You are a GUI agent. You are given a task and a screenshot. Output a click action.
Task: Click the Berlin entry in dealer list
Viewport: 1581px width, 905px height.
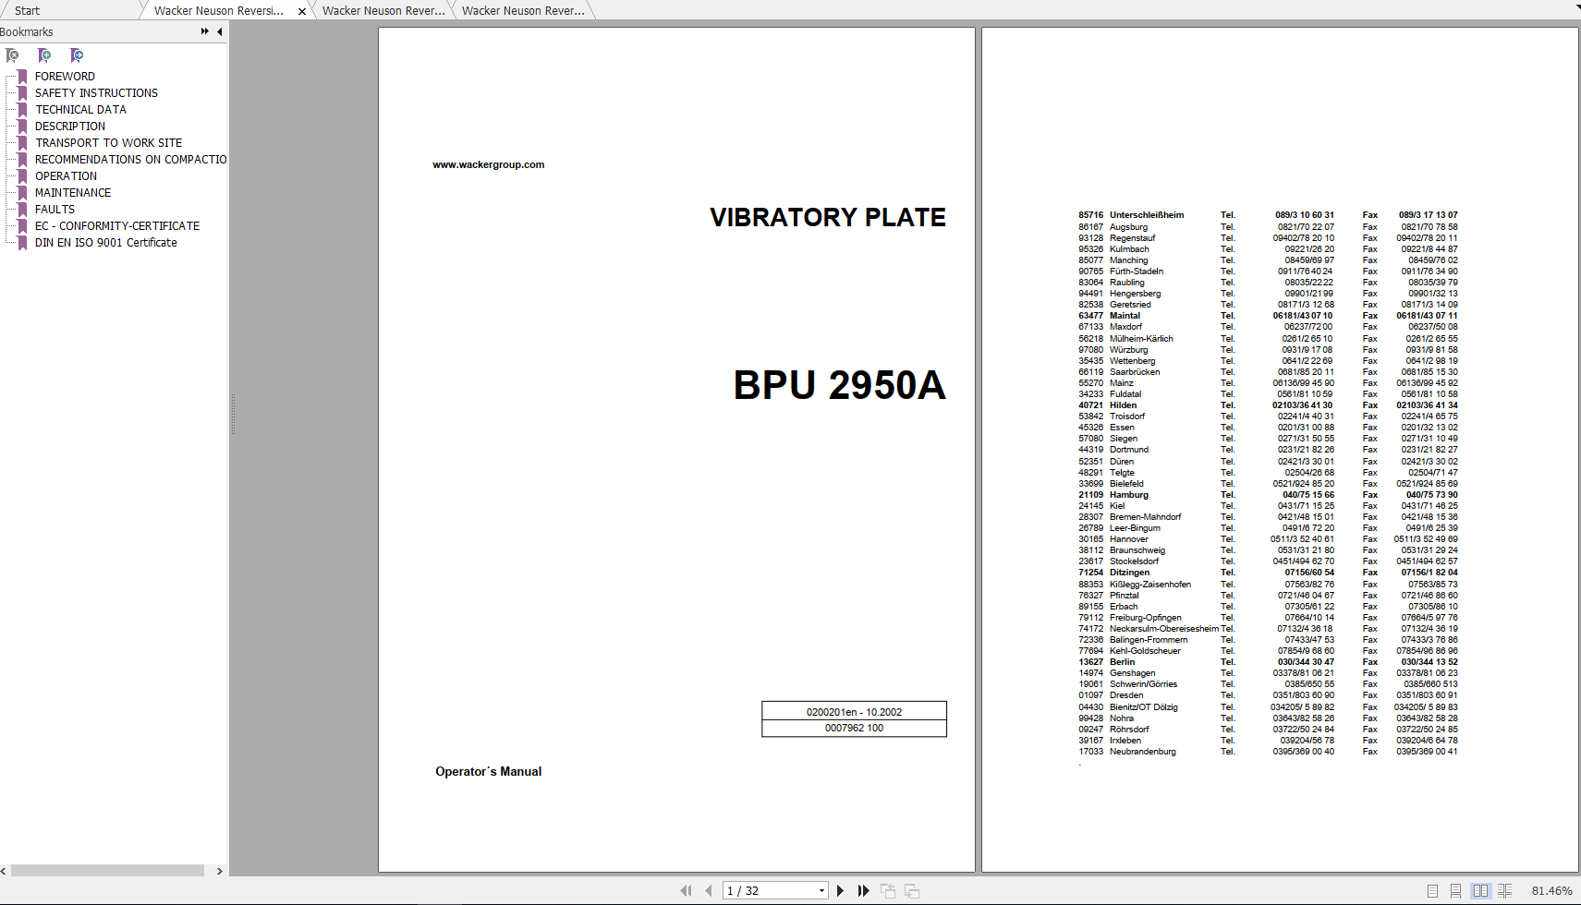pyautogui.click(x=1268, y=662)
